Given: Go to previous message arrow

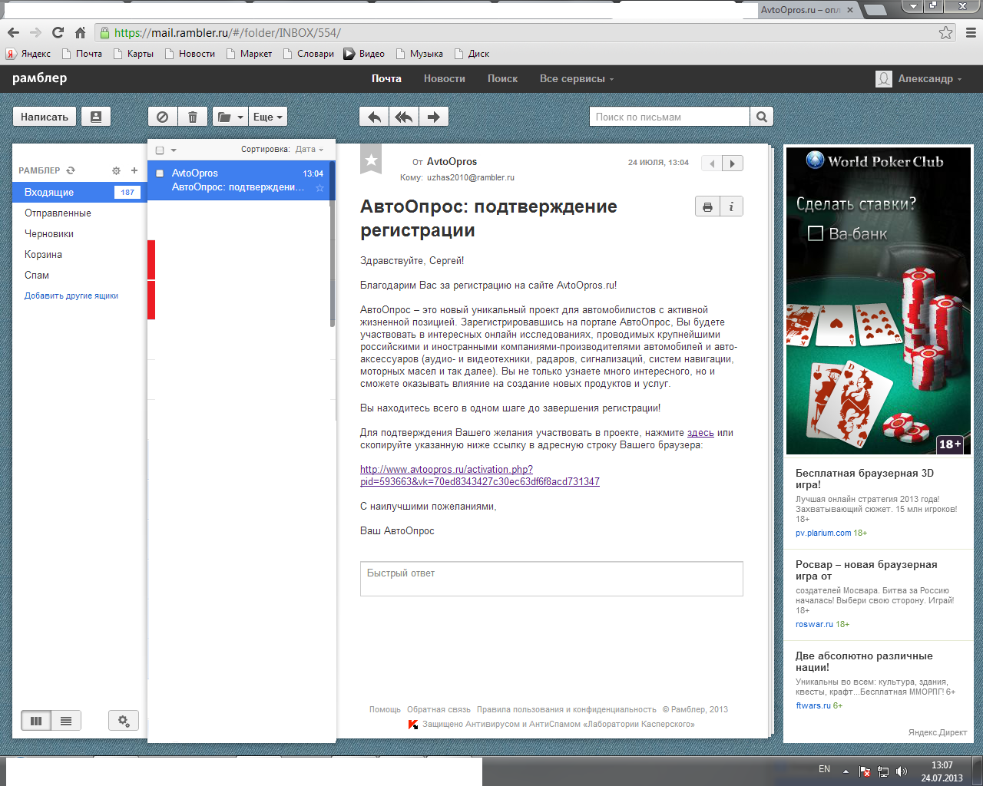Looking at the screenshot, I should click(x=712, y=163).
